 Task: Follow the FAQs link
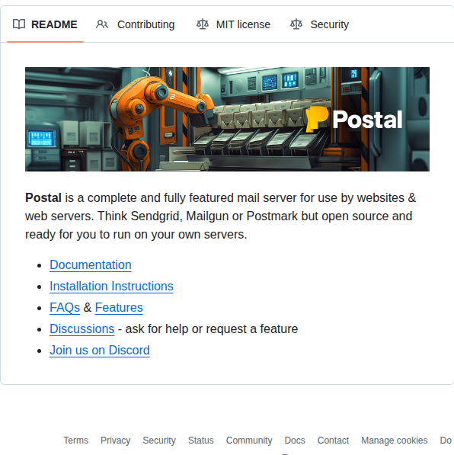coord(65,308)
